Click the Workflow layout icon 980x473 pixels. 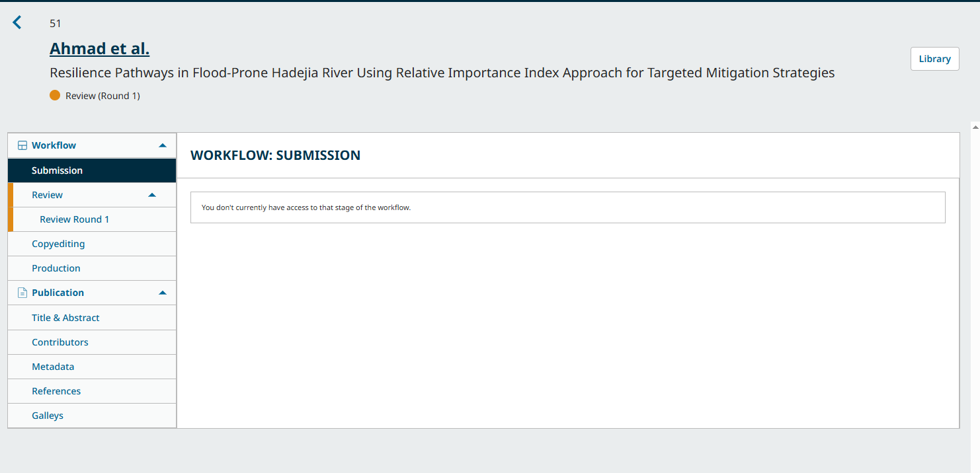(x=22, y=145)
